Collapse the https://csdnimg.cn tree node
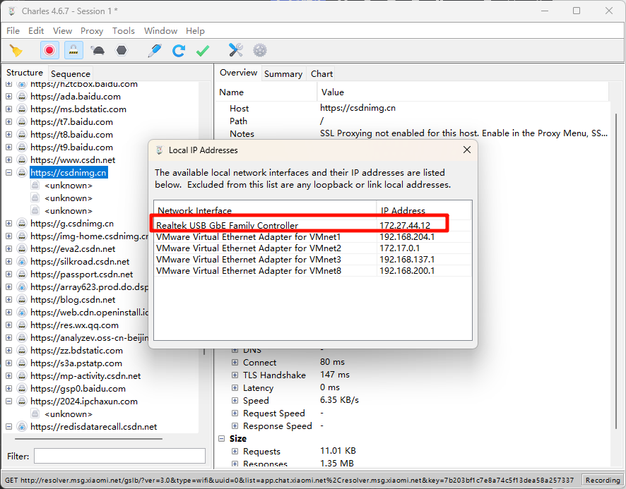This screenshot has height=489, width=626. 9,173
